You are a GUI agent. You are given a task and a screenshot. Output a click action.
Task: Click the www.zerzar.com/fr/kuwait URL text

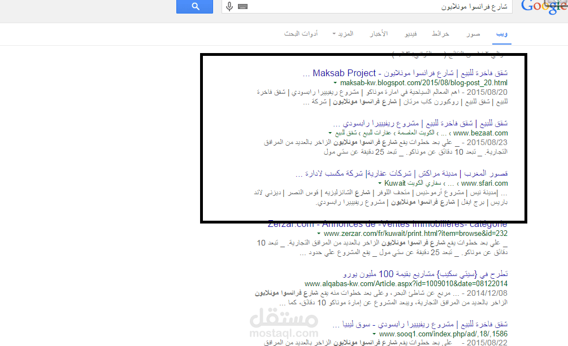415,234
